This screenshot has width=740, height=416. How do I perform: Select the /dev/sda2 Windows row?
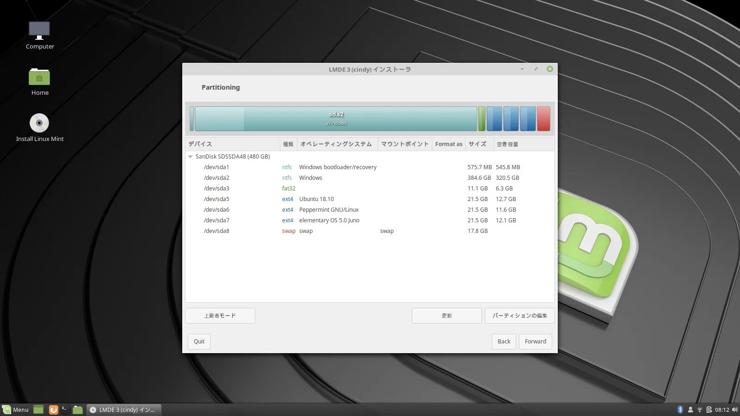(x=370, y=178)
